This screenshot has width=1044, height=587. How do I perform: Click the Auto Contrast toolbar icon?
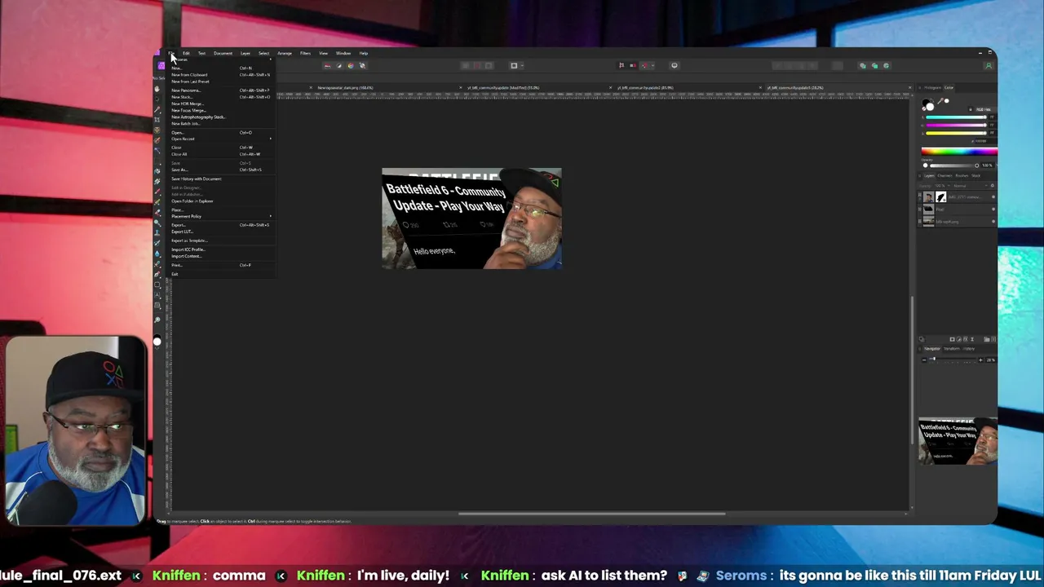pos(339,65)
